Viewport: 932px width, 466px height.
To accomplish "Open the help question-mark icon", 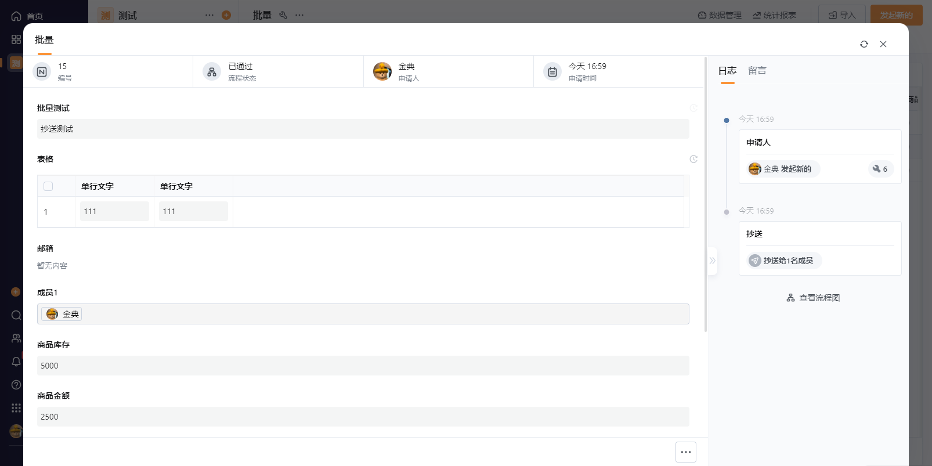I will [16, 385].
